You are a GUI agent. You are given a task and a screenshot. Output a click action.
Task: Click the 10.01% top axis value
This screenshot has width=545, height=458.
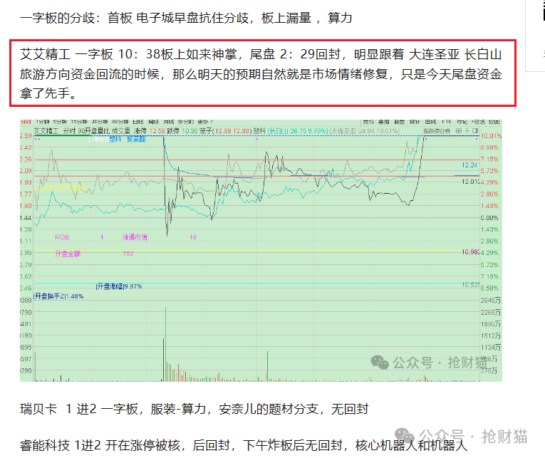point(491,136)
